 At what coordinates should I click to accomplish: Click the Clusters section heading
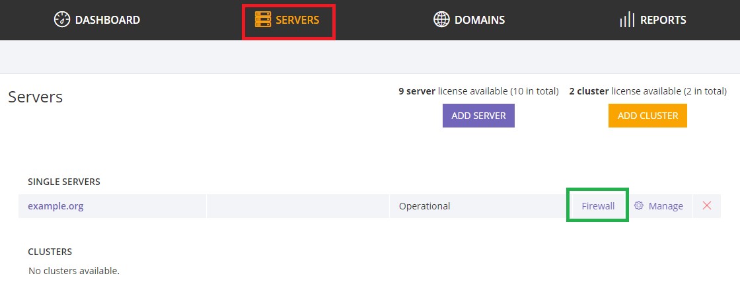(x=50, y=252)
